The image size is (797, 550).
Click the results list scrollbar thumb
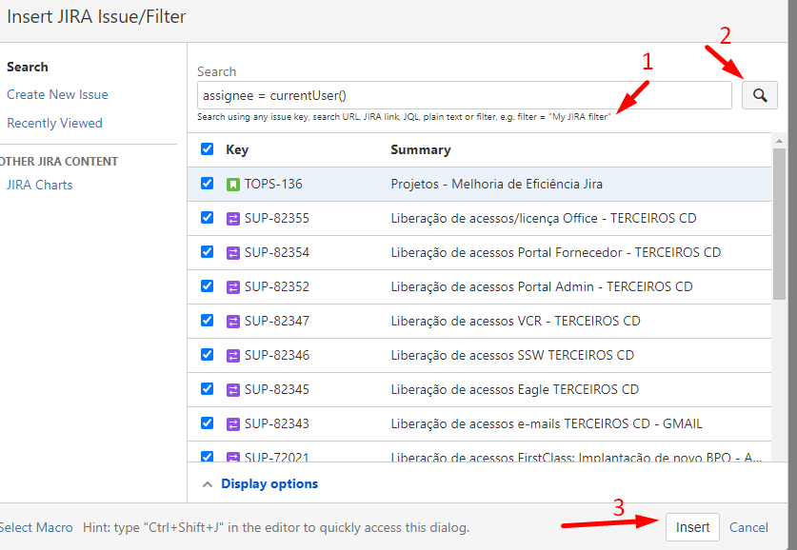779,224
